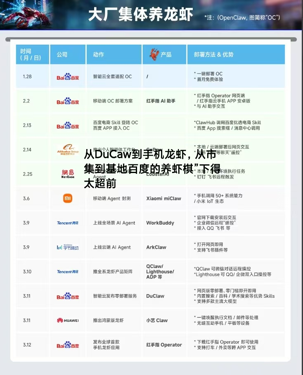Click the QClaw 可微信对话远程操控 bullet

click(x=223, y=269)
